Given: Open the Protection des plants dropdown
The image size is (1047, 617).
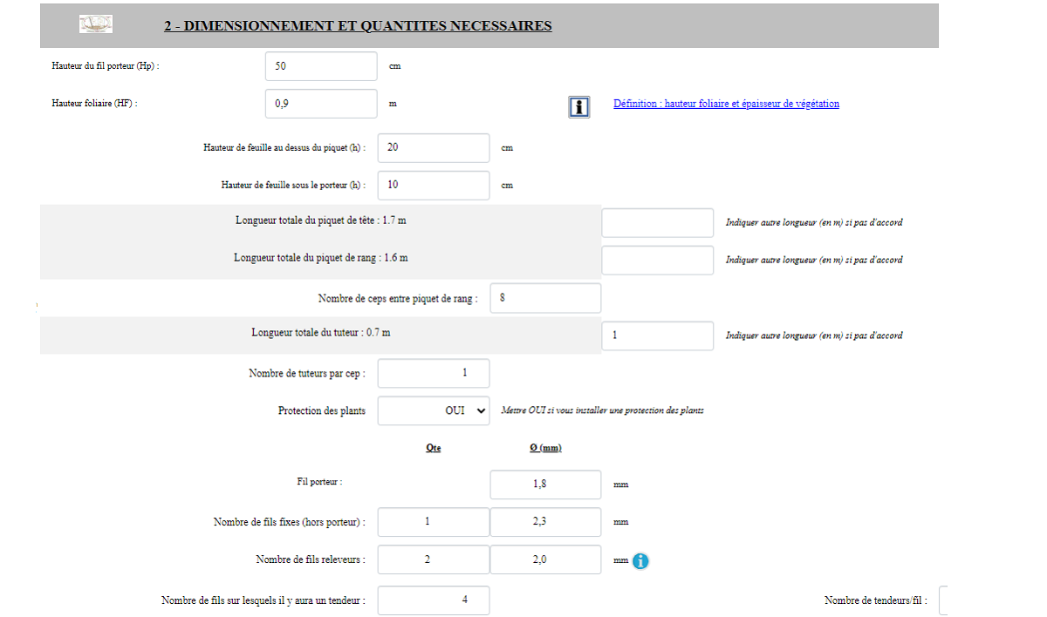Looking at the screenshot, I should (434, 410).
